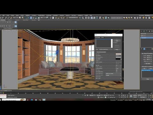Open the Render Setup teapot icon
The image size is (153, 115).
coord(103,18)
